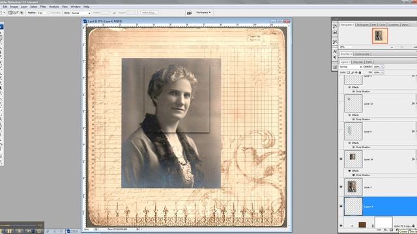The image size is (417, 234).
Task: Open the Tool Presets wrench dock icon
Action: tap(335, 42)
